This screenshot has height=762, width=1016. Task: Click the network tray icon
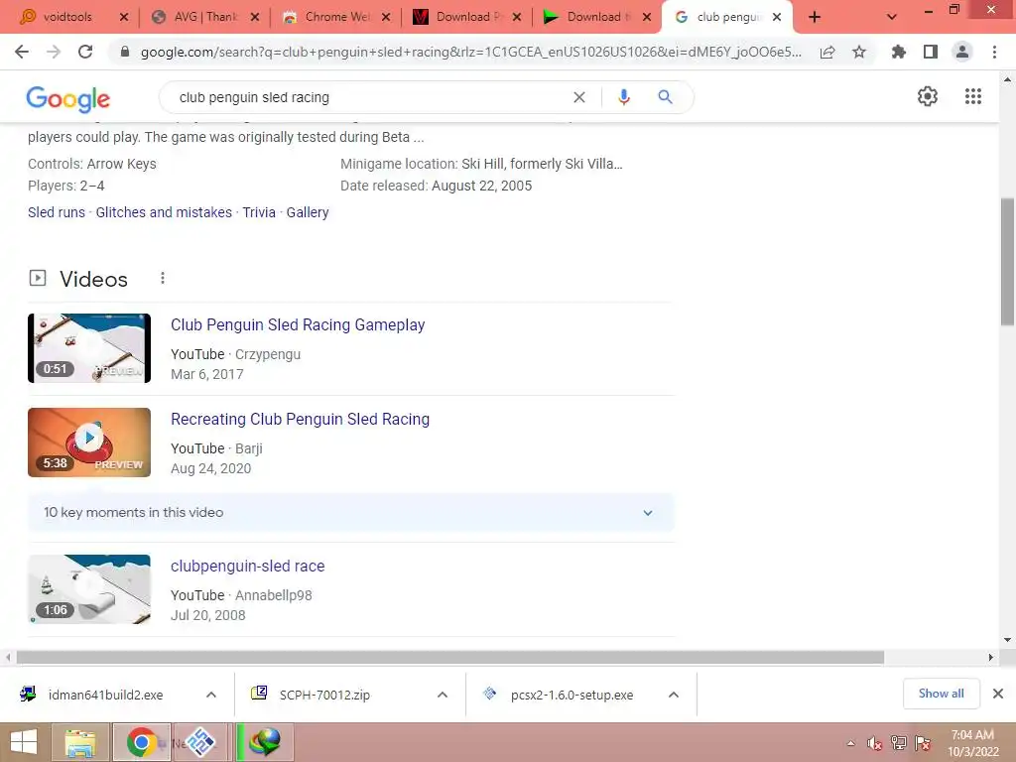(898, 743)
